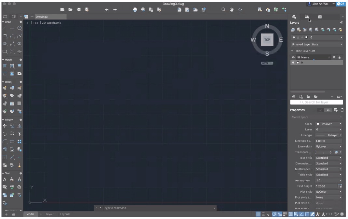Screen dimensions: 348x219
Task: Toggle Polar tracking in status bar
Action: [274, 214]
